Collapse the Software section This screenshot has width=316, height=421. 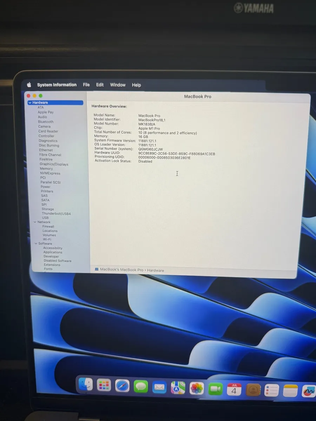pyautogui.click(x=36, y=243)
